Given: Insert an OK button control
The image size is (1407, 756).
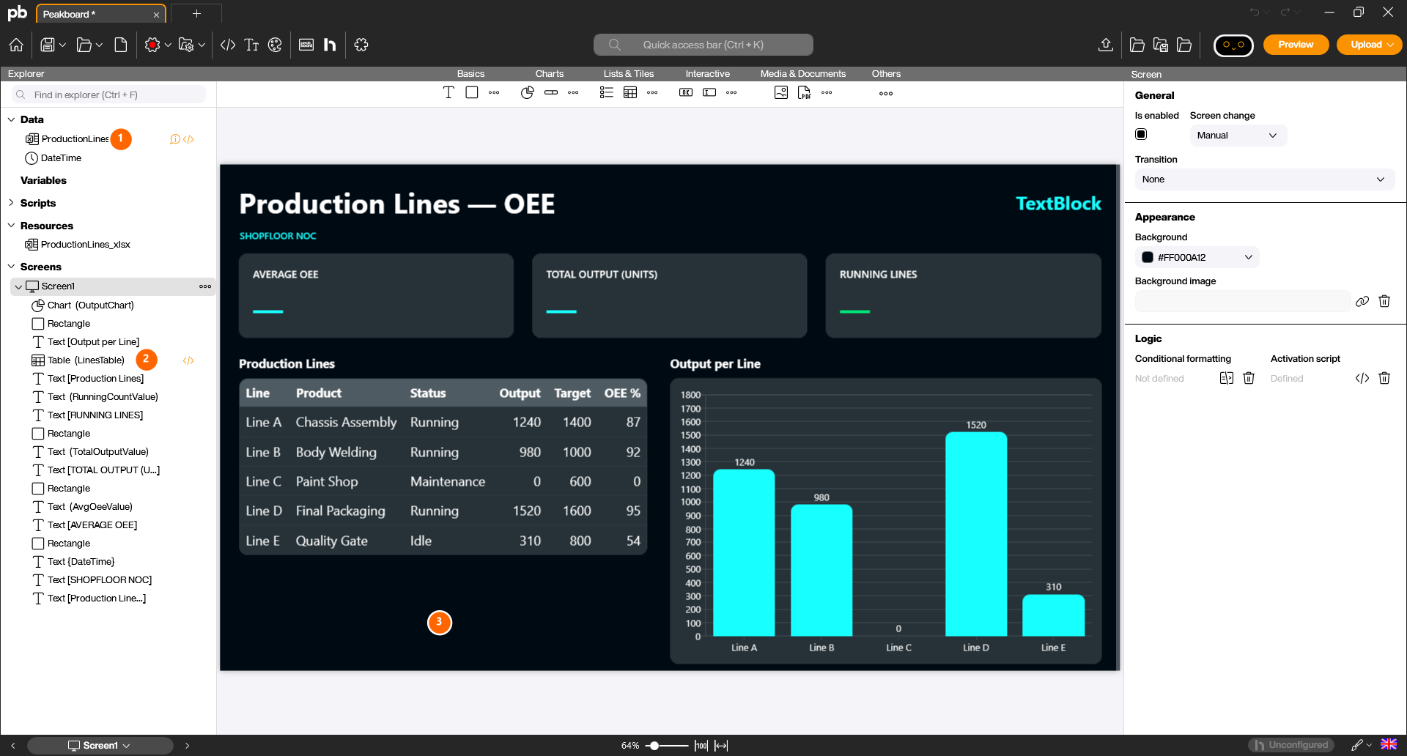Looking at the screenshot, I should [x=686, y=92].
